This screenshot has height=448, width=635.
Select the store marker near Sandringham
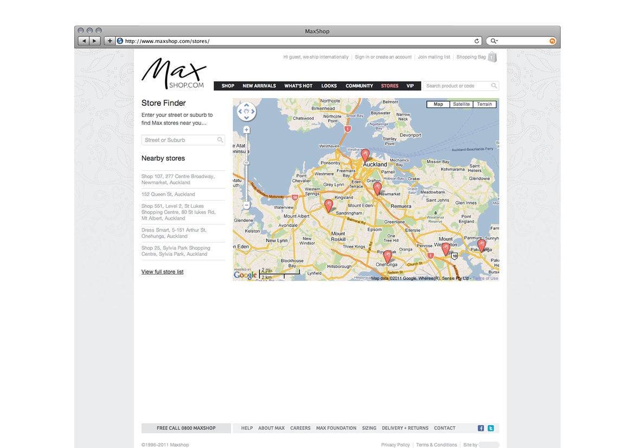coord(329,206)
